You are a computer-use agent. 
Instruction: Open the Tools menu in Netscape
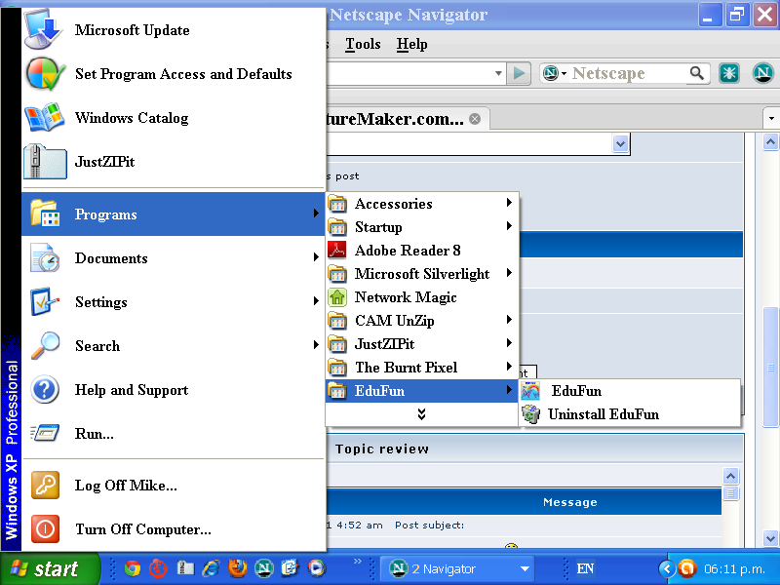tap(363, 44)
